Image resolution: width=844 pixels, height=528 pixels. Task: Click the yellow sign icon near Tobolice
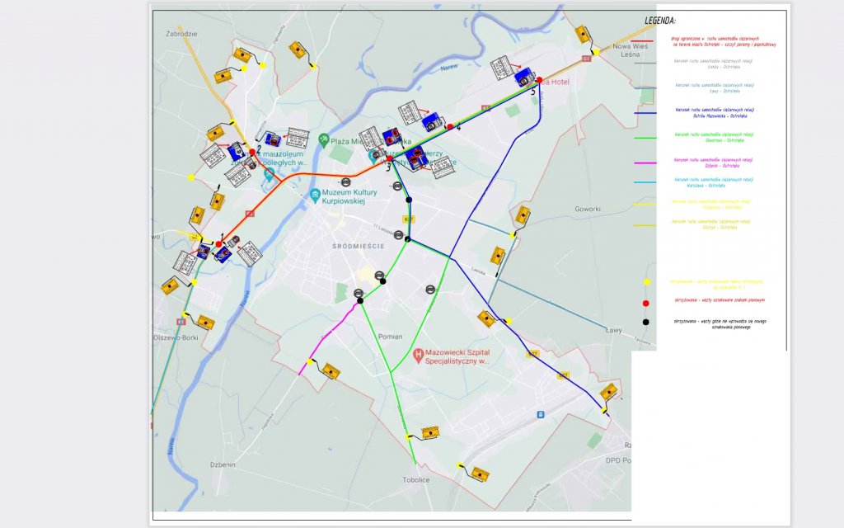(x=429, y=432)
